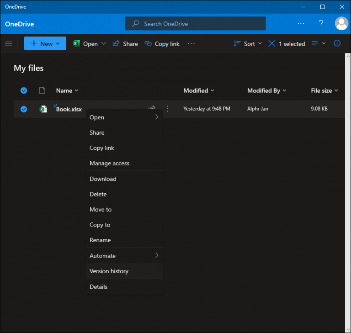Open the user account avatar
Screen dimensions: 351x333
click(x=341, y=23)
